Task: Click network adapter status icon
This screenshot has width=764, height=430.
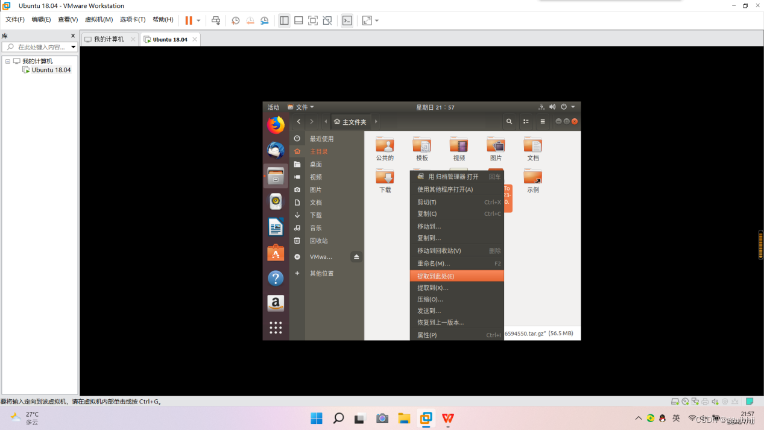Action: tap(695, 402)
